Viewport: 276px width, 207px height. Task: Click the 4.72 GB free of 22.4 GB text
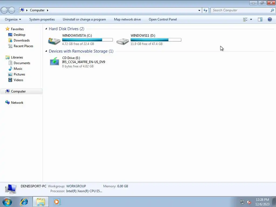78,44
